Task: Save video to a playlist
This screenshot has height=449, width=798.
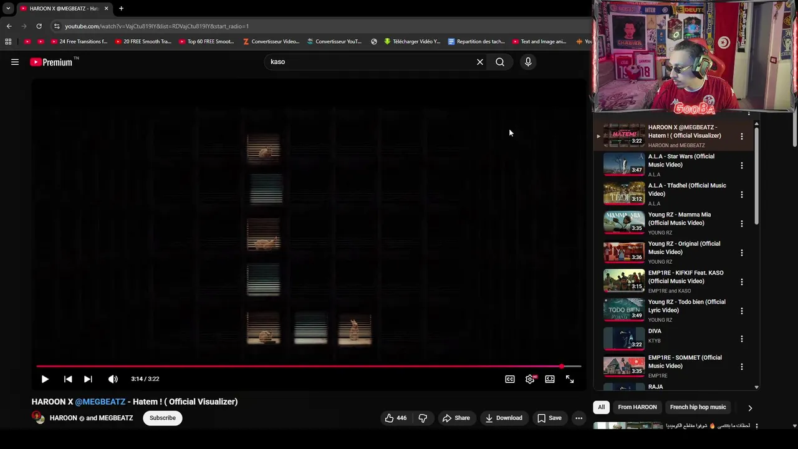Action: pos(549,418)
